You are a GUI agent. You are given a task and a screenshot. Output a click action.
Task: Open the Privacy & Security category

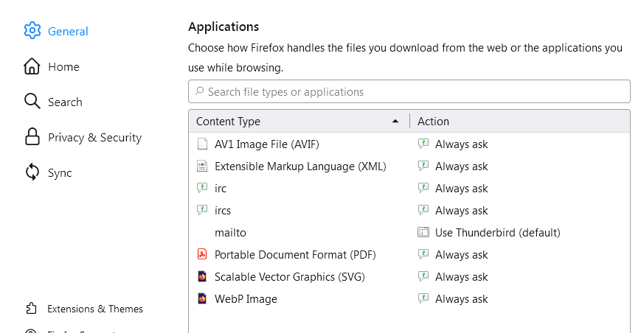[83, 137]
